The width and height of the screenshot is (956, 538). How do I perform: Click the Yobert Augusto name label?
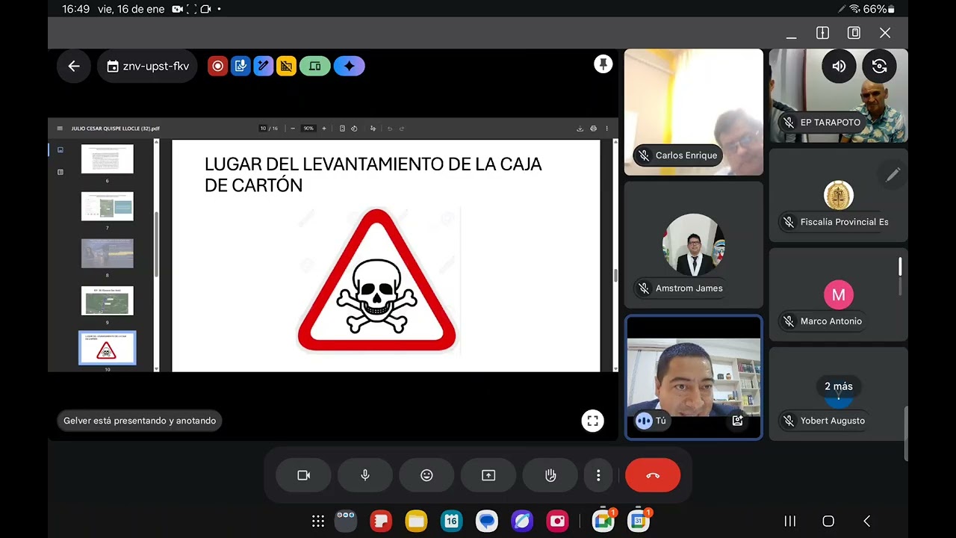coord(833,421)
